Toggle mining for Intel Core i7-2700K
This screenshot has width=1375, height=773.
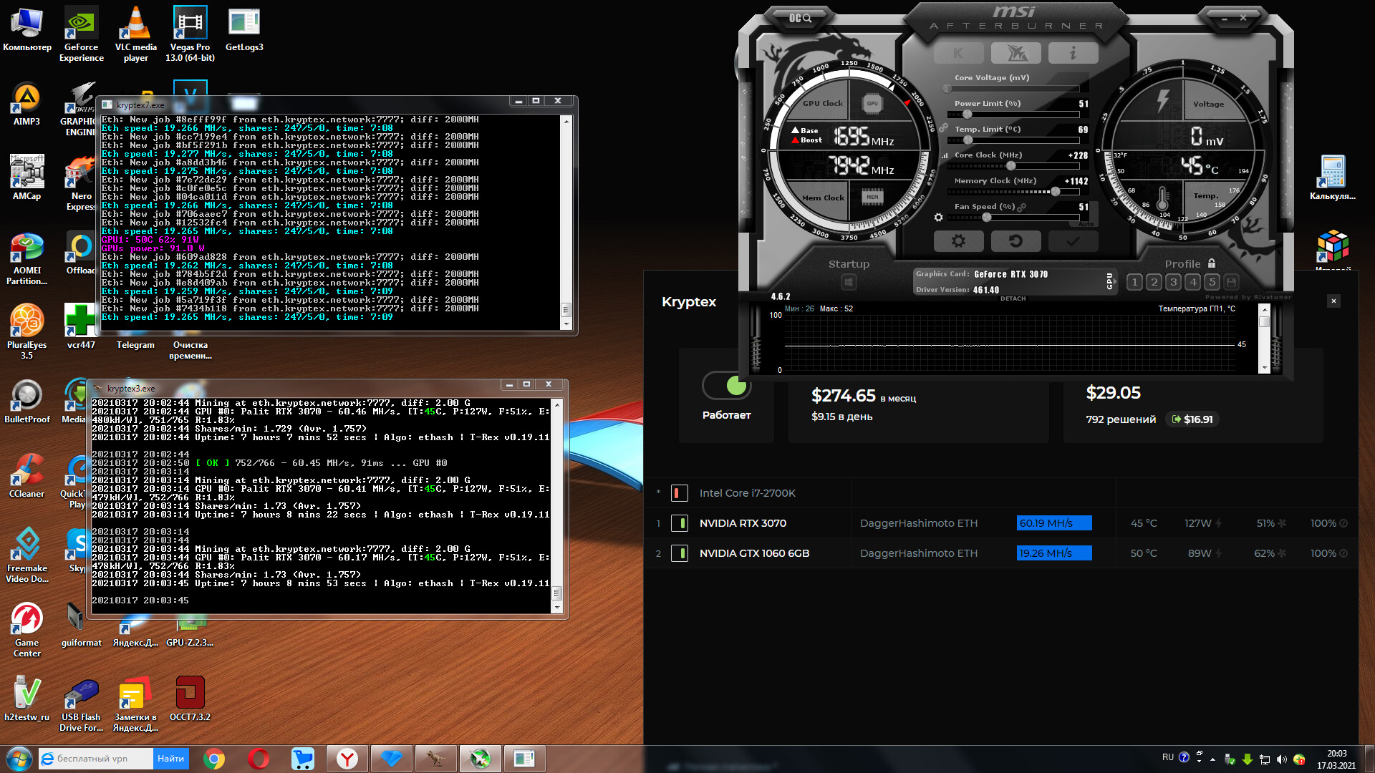[x=679, y=493]
